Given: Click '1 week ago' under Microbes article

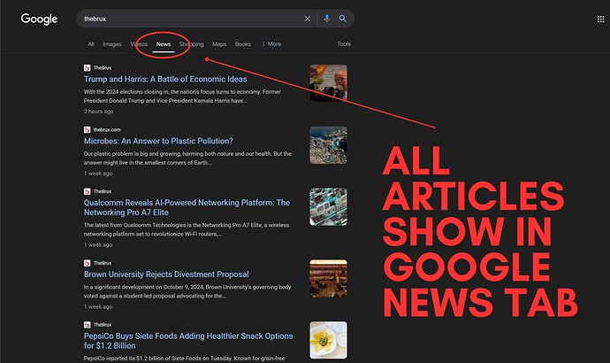Looking at the screenshot, I should (x=98, y=174).
